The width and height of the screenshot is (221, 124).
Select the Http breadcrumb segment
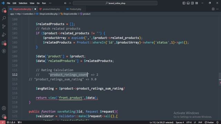tap(18, 14)
